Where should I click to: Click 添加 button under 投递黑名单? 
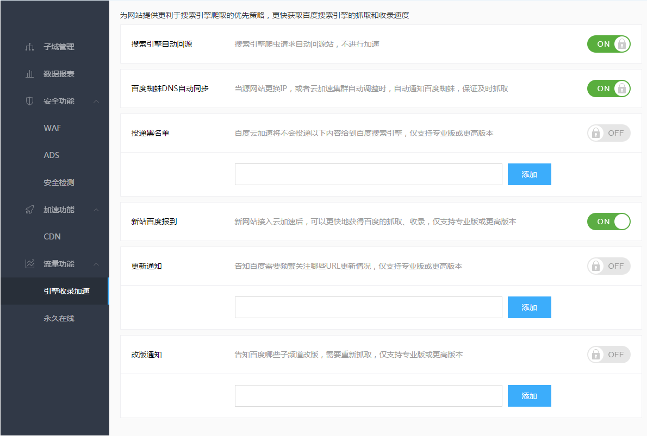pos(530,174)
